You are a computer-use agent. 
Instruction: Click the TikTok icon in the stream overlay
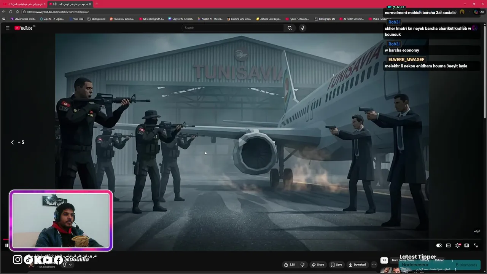point(28,260)
